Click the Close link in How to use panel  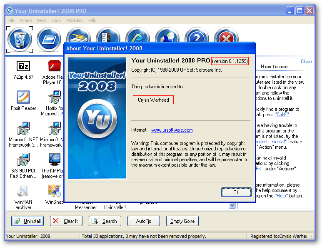tap(306, 62)
